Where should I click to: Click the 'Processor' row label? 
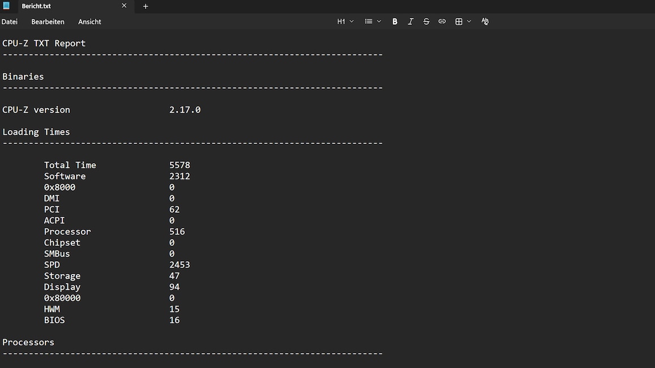(x=67, y=232)
